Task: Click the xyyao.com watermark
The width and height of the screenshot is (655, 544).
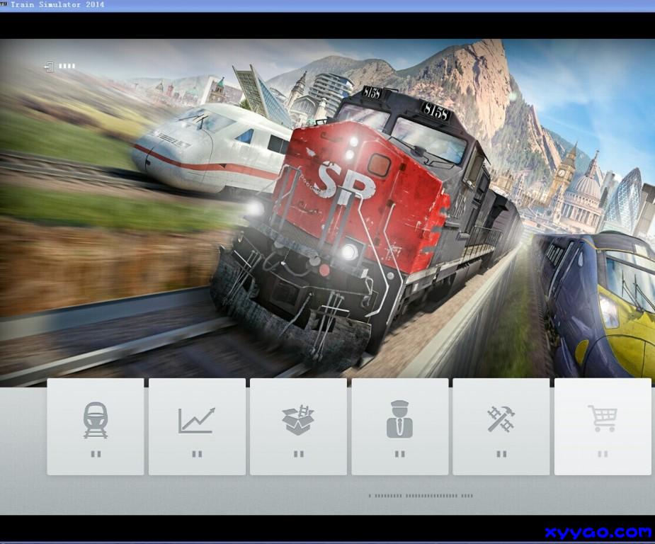Action: [x=598, y=532]
